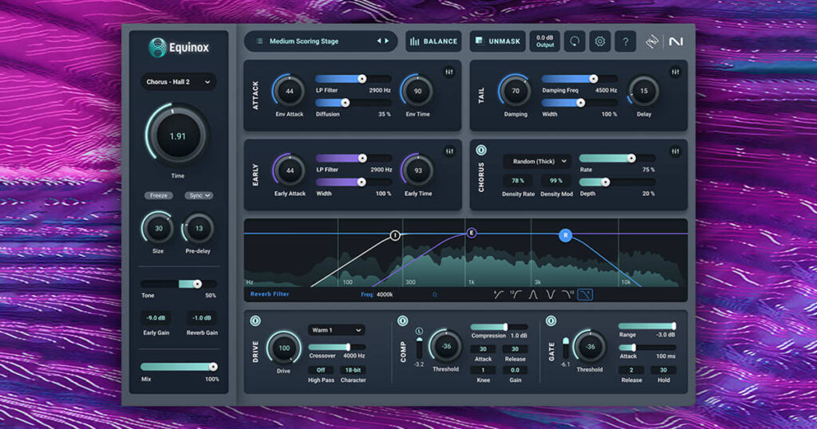Viewport: 817px width, 429px height.
Task: Enable the Freeze button
Action: click(159, 195)
